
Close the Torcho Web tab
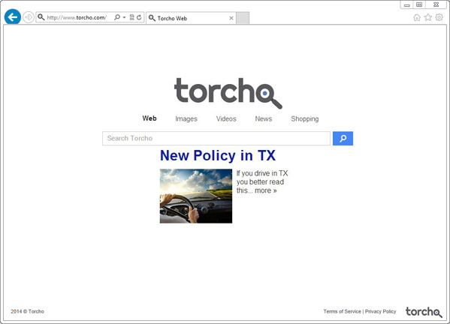[x=231, y=18]
